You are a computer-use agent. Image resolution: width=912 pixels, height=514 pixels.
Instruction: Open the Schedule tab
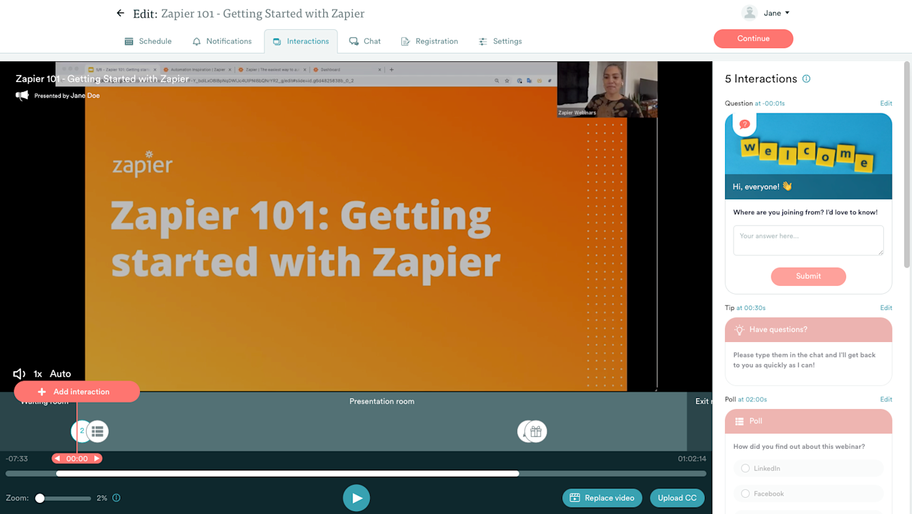148,41
